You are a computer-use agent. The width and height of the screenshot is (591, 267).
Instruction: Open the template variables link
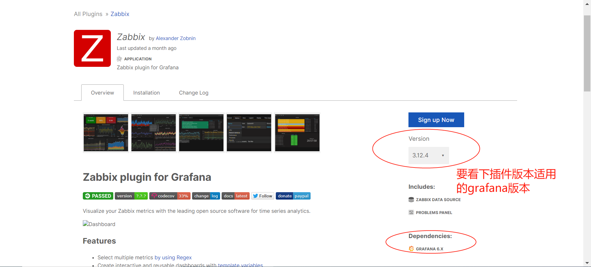240,265
